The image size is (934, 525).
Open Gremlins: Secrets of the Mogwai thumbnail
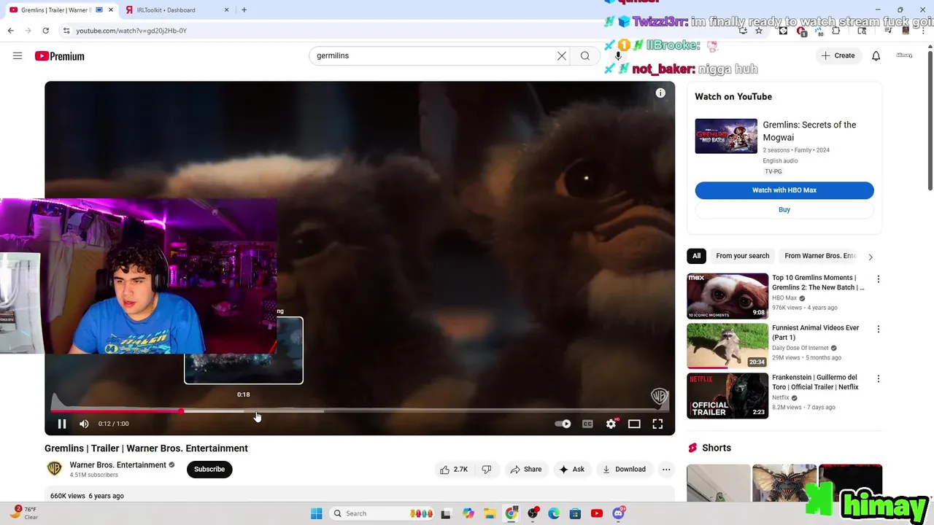[x=726, y=136]
